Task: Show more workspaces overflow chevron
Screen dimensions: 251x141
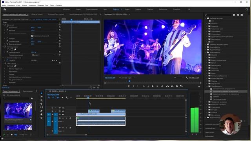Action: (189, 9)
